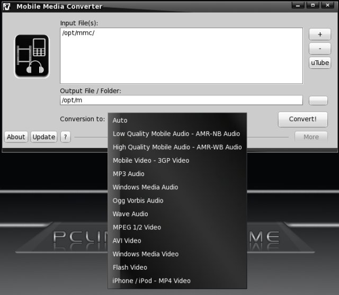Pick MPEG 1/2 Video option
This screenshot has width=339, height=295.
pyautogui.click(x=177, y=227)
